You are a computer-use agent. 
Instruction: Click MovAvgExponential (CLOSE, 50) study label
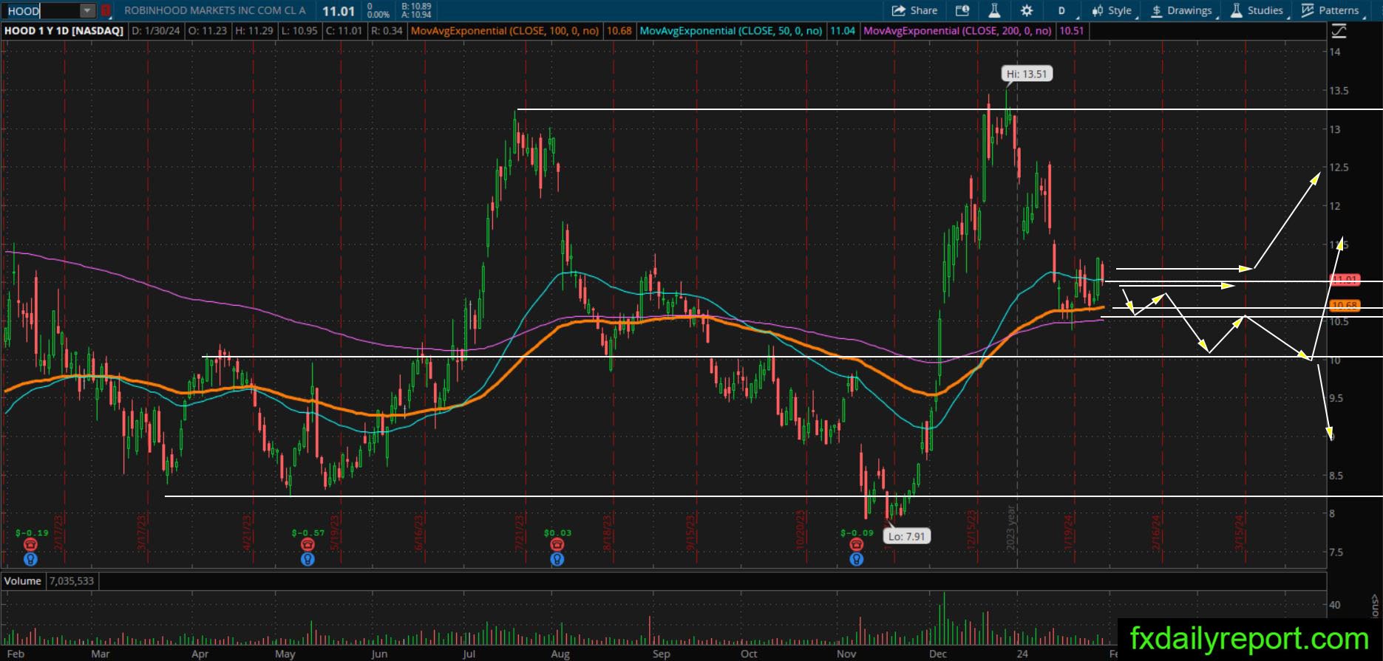pyautogui.click(x=730, y=31)
